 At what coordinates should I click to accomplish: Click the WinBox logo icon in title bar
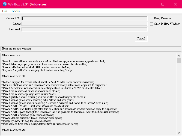[5, 4]
